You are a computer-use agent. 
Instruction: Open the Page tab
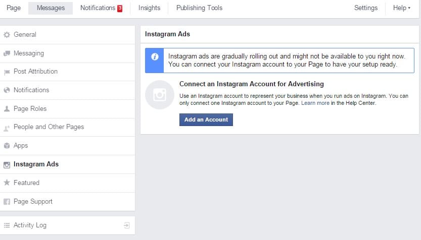pyautogui.click(x=14, y=8)
